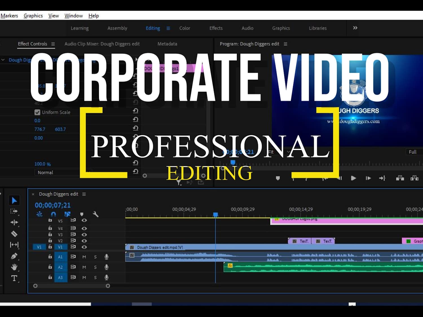Open the timeline Dough Diggers edit panel menu

click(84, 194)
